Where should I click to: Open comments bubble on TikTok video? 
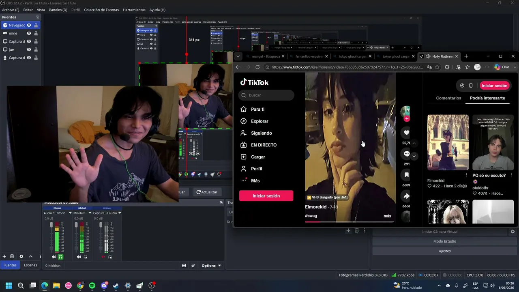(406, 154)
